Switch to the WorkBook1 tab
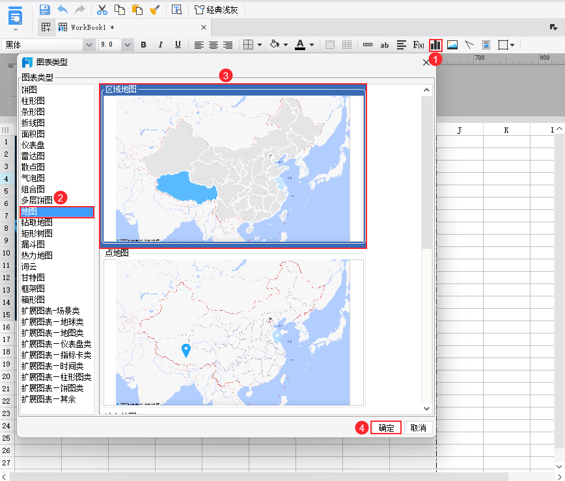565x481 pixels. (x=92, y=27)
